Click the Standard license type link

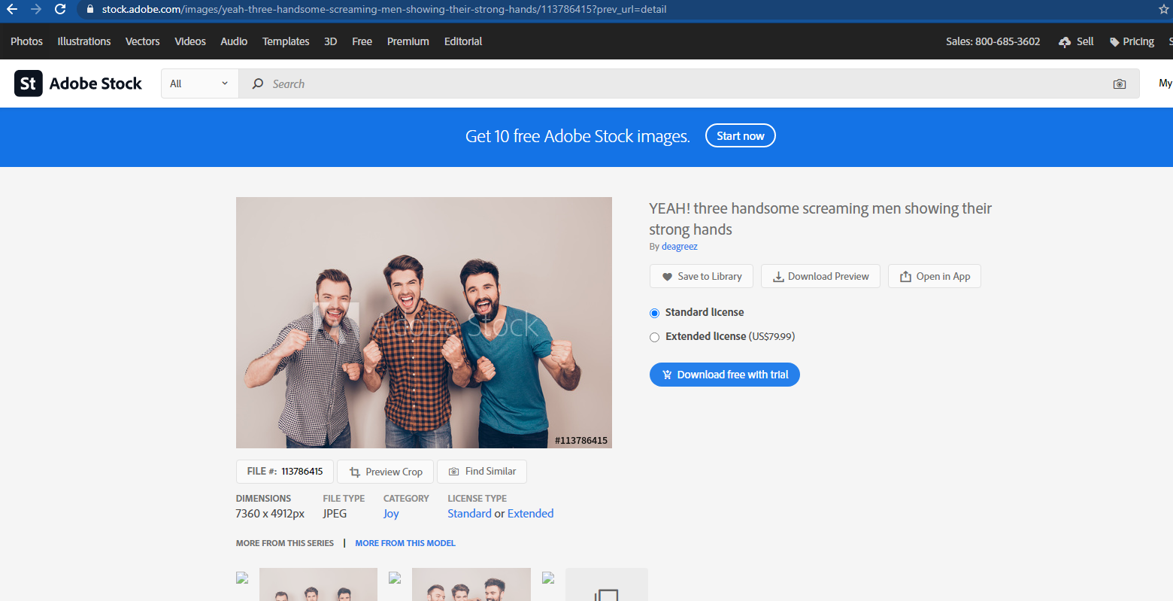469,514
